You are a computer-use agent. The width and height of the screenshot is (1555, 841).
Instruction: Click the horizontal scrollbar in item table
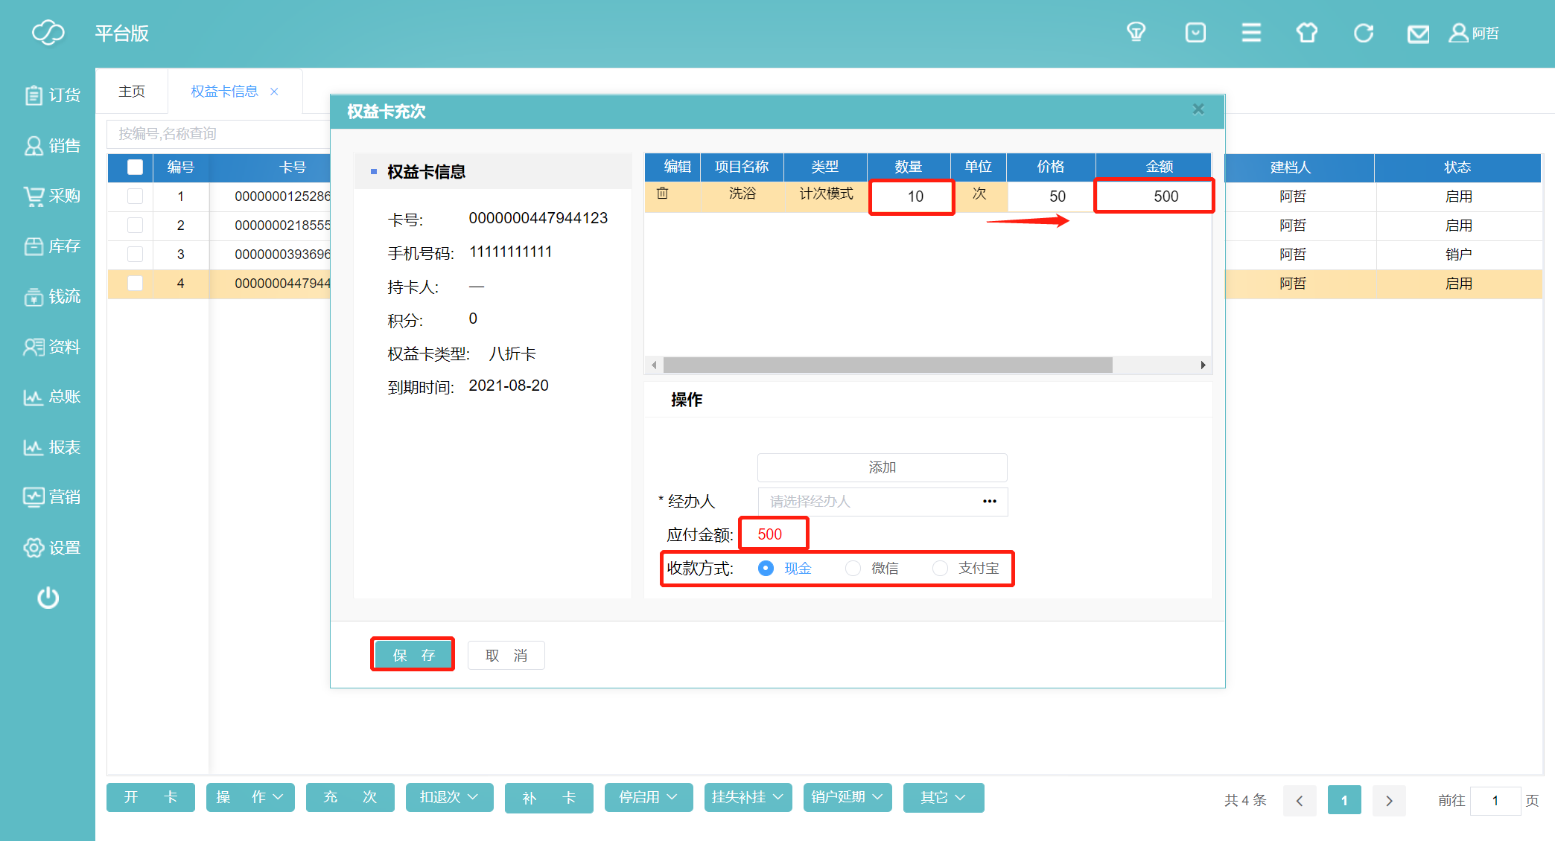(888, 365)
